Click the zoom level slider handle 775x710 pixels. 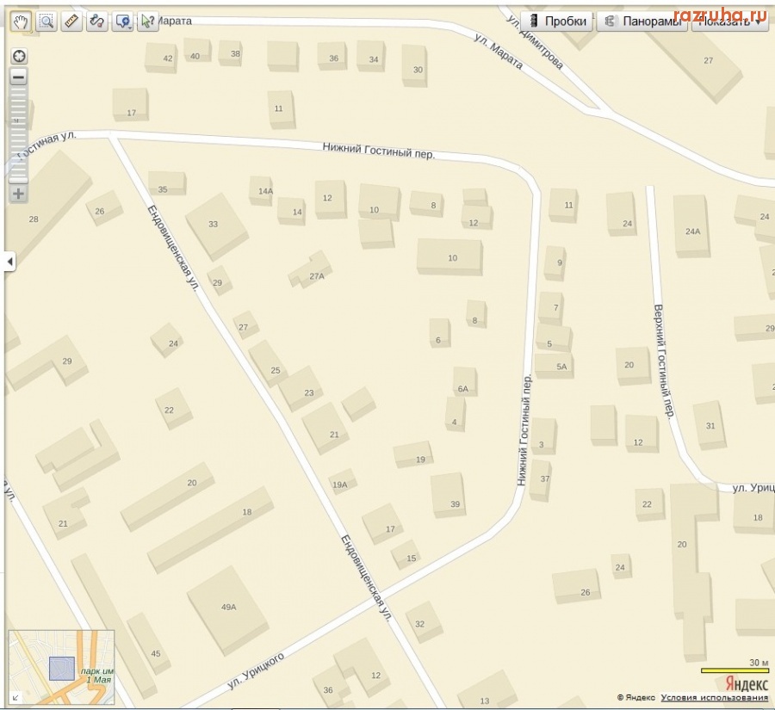pos(18,179)
